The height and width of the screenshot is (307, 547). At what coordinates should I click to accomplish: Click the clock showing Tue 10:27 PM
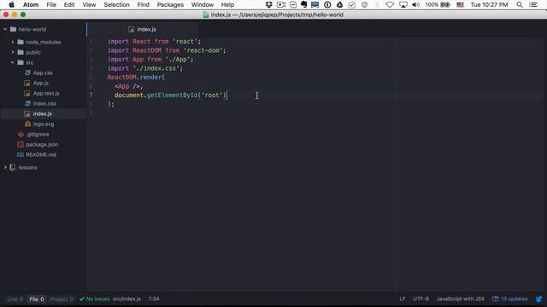point(489,4)
